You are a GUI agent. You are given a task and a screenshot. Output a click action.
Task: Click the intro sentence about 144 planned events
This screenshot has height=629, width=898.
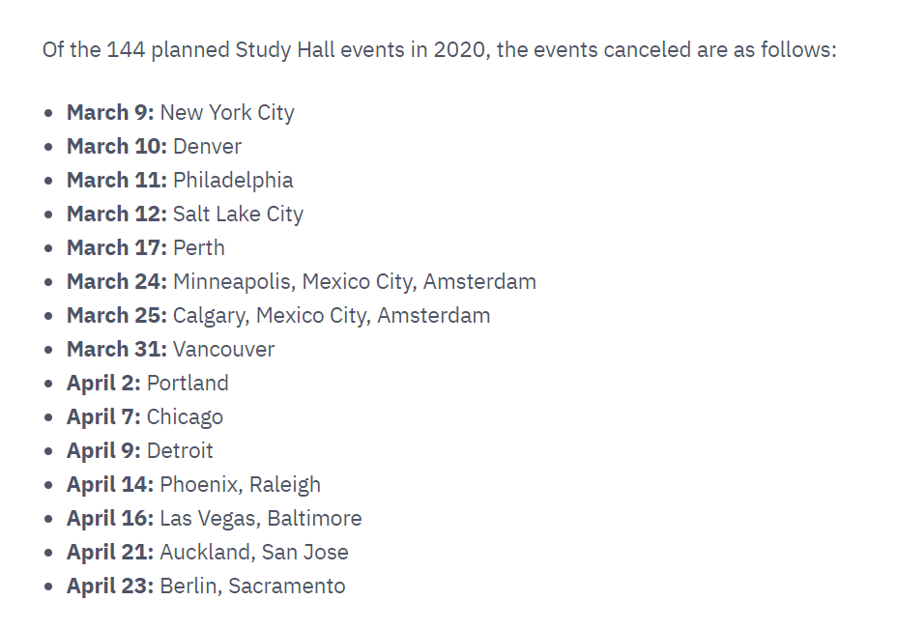click(439, 49)
